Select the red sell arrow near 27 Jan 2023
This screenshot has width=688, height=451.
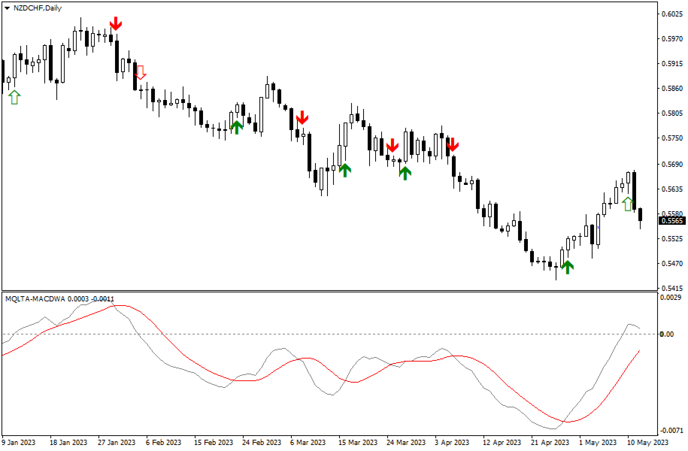coord(117,23)
